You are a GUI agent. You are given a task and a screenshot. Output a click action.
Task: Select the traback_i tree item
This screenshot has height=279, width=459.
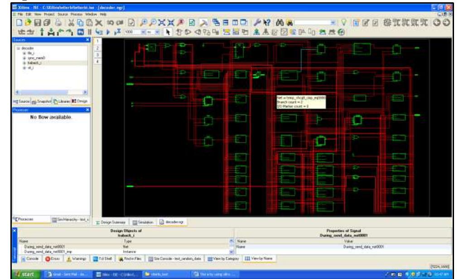34,63
